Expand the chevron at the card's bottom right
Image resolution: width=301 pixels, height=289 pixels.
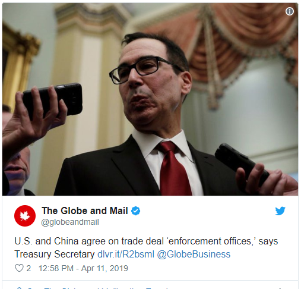coord(280,288)
